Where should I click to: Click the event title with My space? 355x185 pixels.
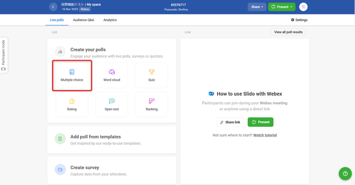coord(81,5)
